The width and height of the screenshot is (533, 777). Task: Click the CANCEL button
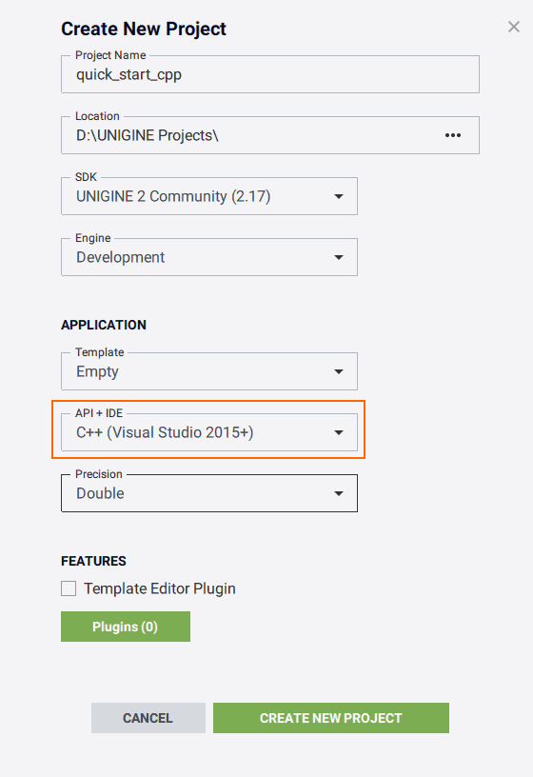tap(148, 718)
